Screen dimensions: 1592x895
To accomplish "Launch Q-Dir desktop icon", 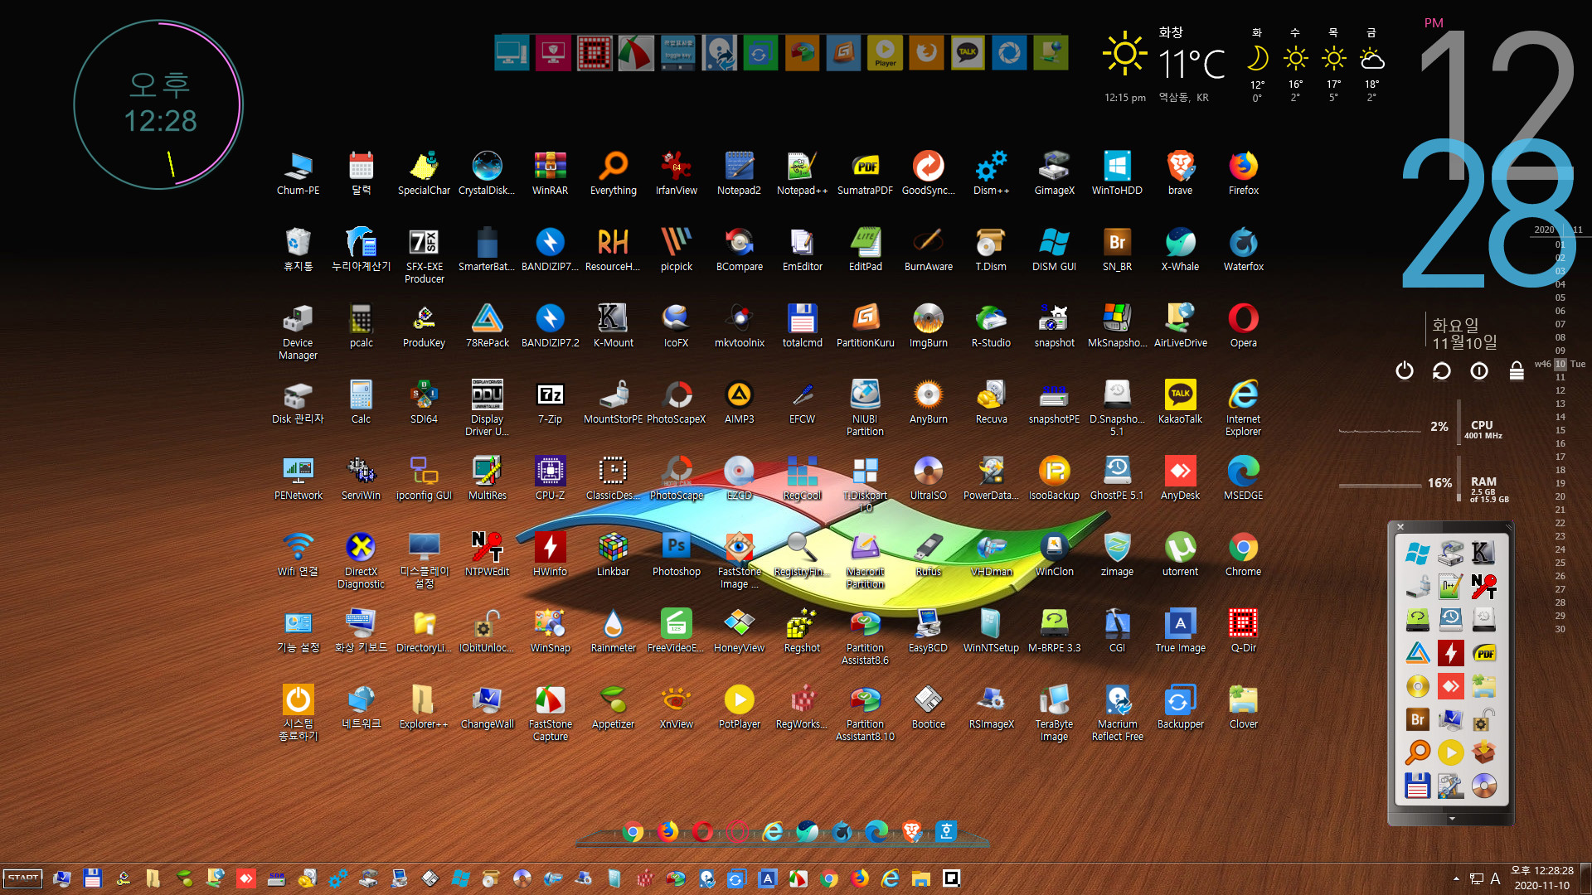I will (x=1243, y=631).
